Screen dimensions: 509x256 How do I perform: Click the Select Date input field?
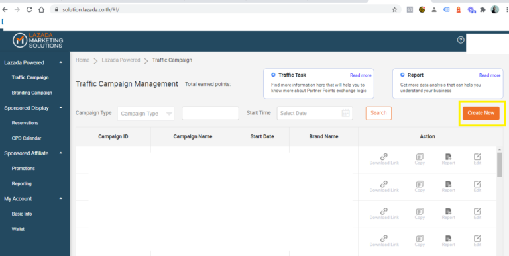tap(315, 113)
